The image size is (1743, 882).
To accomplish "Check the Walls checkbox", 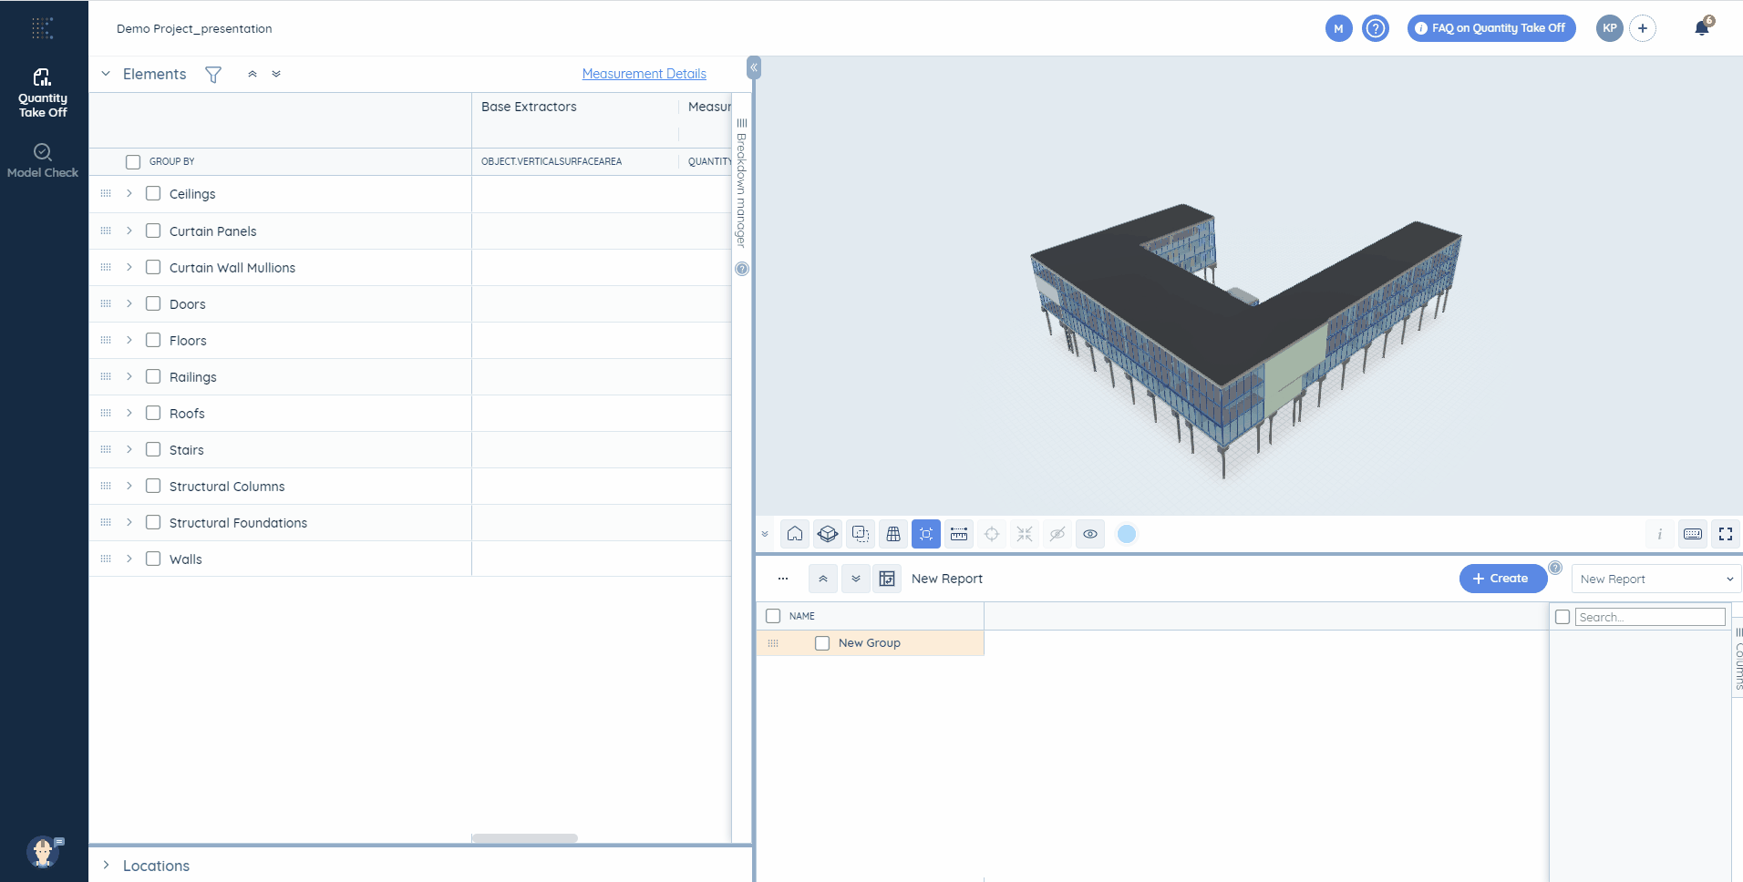I will click(153, 559).
